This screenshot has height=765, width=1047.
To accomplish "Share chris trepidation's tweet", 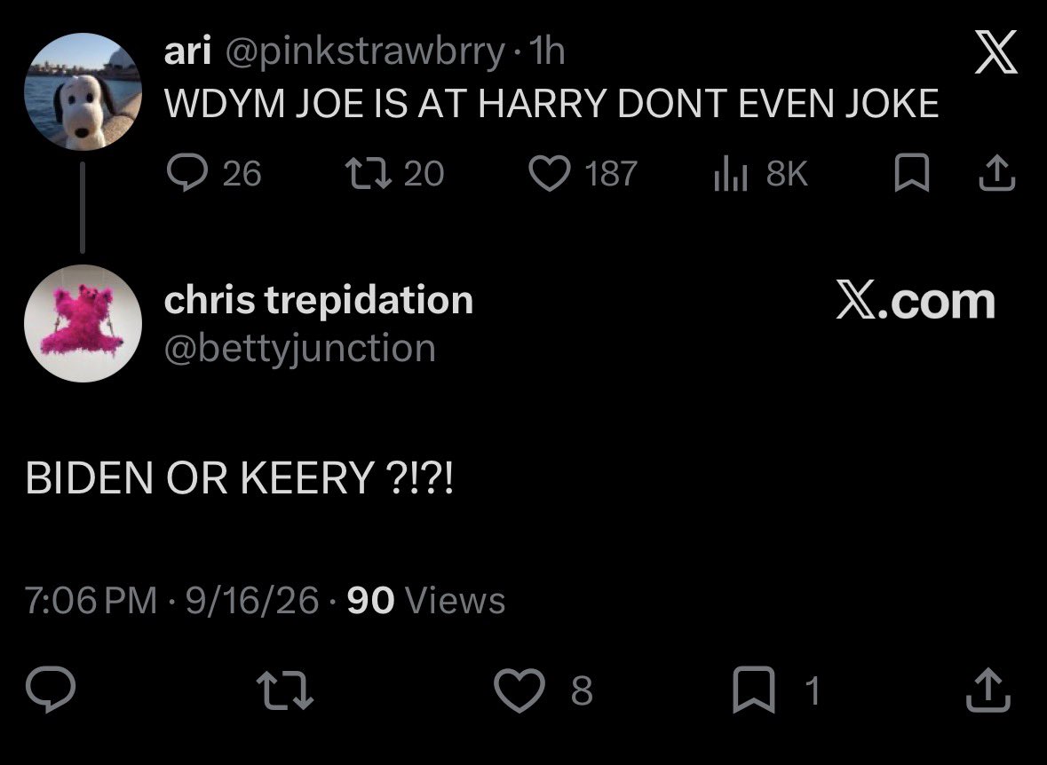I will [x=988, y=690].
